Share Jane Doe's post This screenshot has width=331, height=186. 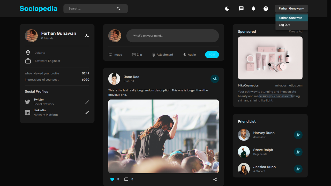pos(215,179)
